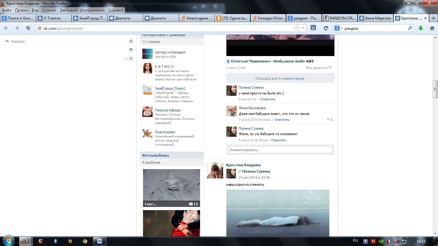Image resolution: width=438 pixels, height=246 pixels.
Task: Open the Файл menu
Action: click(x=6, y=10)
